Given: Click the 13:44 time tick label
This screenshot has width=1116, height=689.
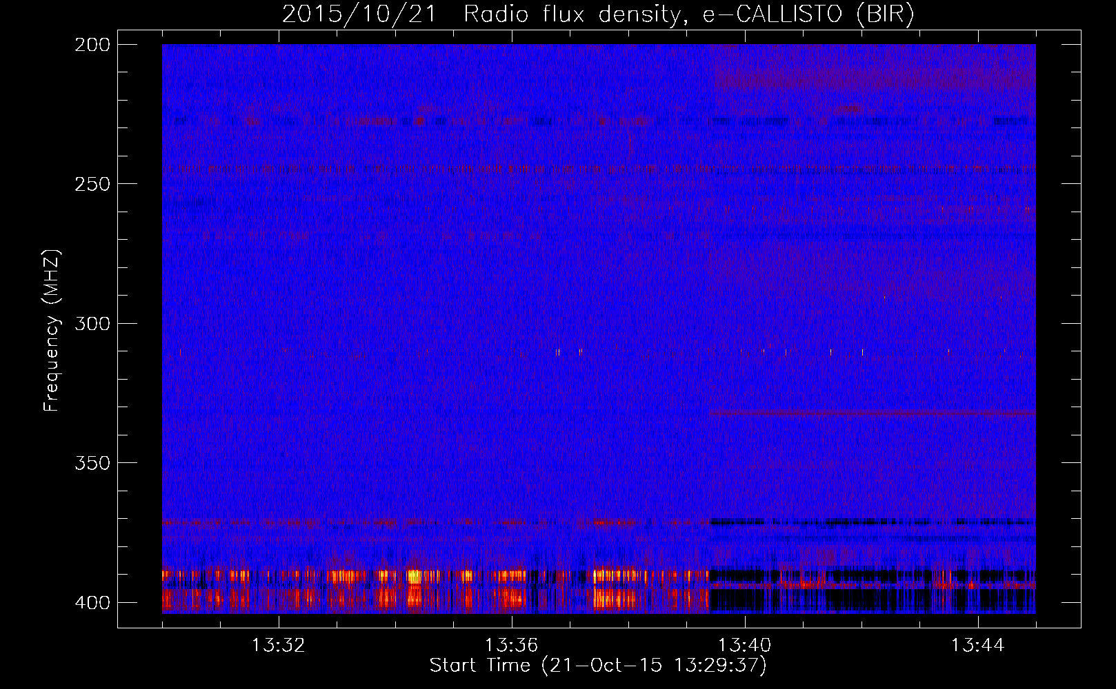Looking at the screenshot, I should click(978, 646).
